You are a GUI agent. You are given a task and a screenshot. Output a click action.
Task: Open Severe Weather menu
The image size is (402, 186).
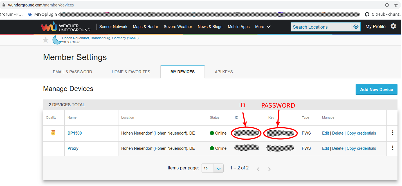click(178, 27)
